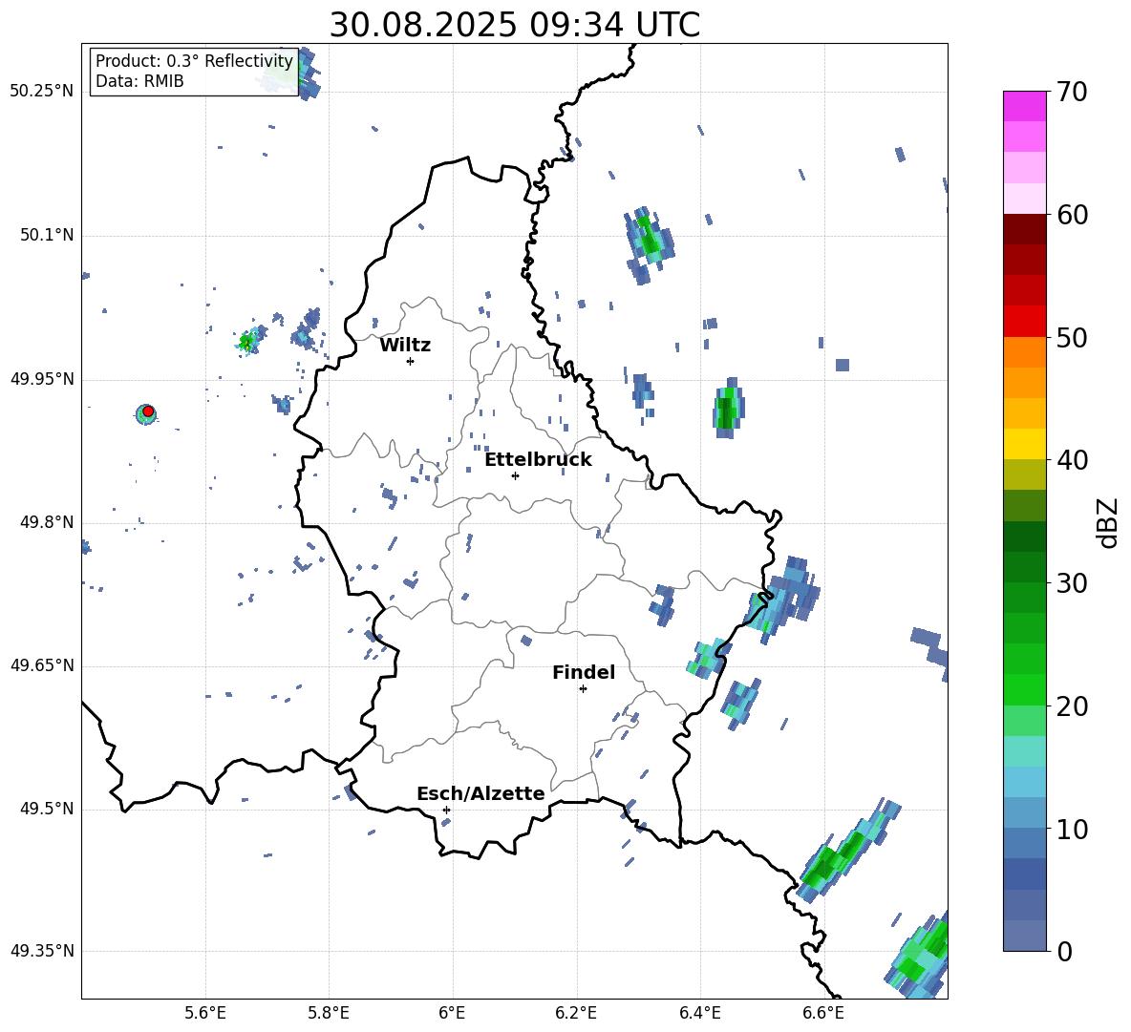
Task: Click the Esch/Alzette location cross marker
Action: pyautogui.click(x=446, y=810)
